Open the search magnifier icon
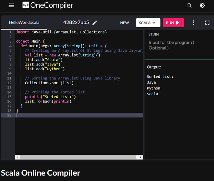The image size is (214, 181). click(x=189, y=6)
